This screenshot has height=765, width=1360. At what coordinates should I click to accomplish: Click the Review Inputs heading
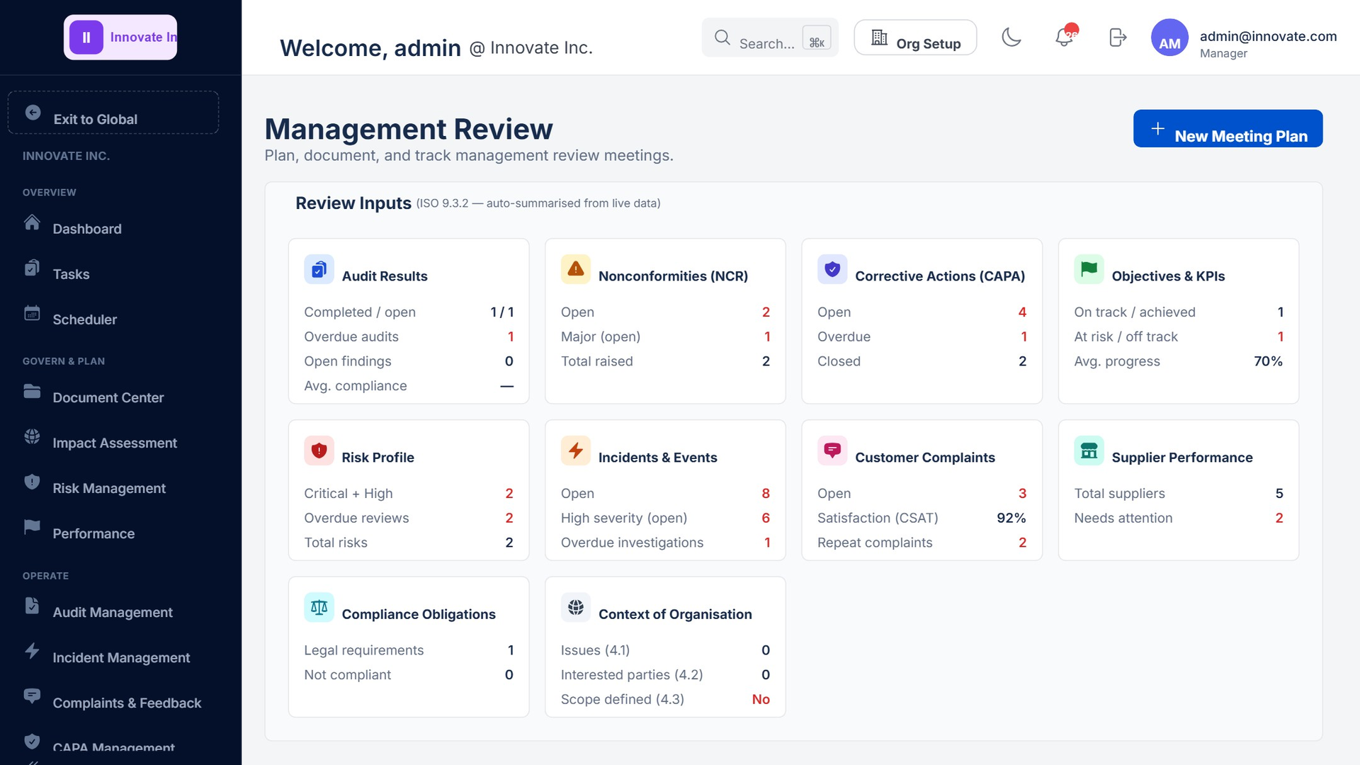tap(353, 203)
